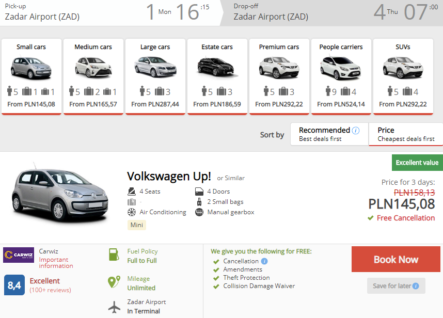
Task: Click the suitcase icon in Estate cars card
Action: click(x=221, y=91)
